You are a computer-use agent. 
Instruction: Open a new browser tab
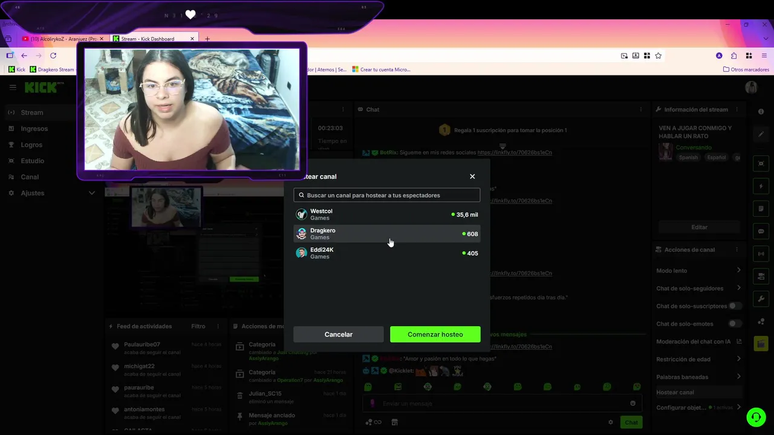(x=207, y=39)
